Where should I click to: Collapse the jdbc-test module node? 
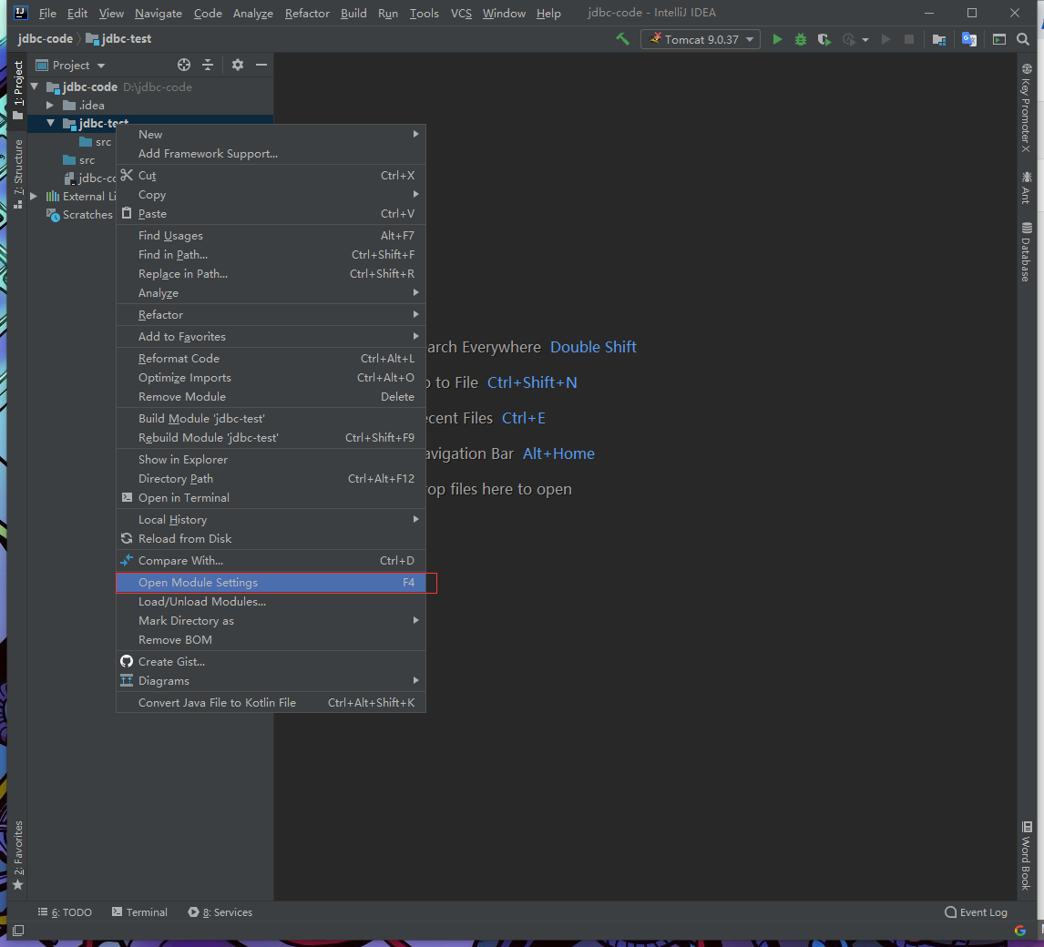click(x=50, y=123)
